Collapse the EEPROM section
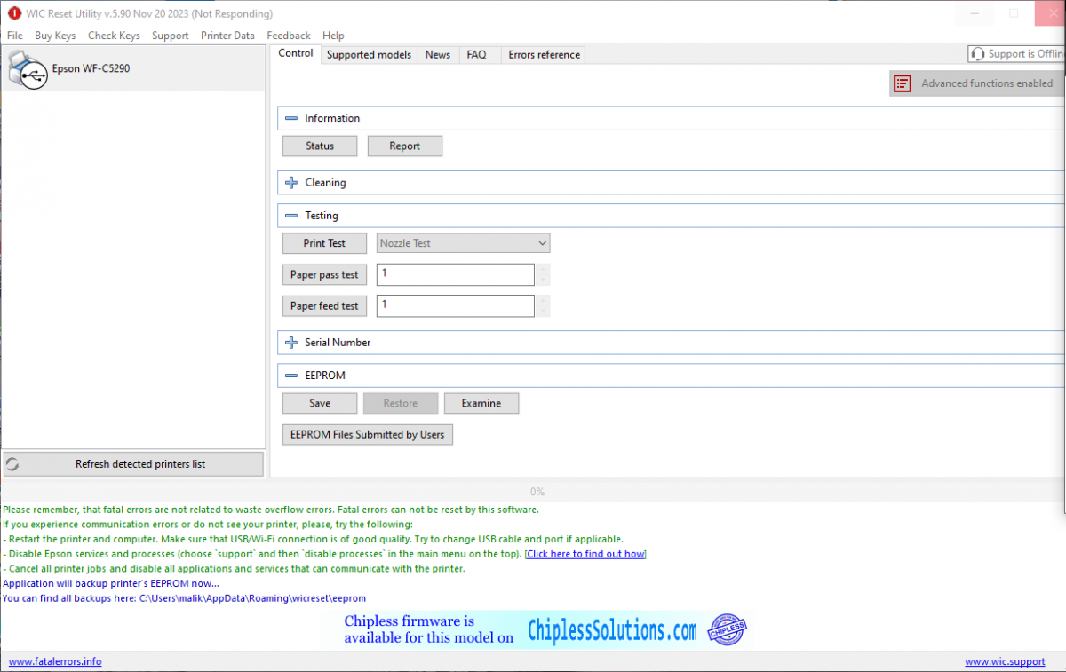Image resolution: width=1066 pixels, height=672 pixels. coord(291,376)
